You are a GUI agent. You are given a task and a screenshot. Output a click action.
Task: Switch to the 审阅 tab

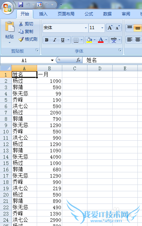126,14
